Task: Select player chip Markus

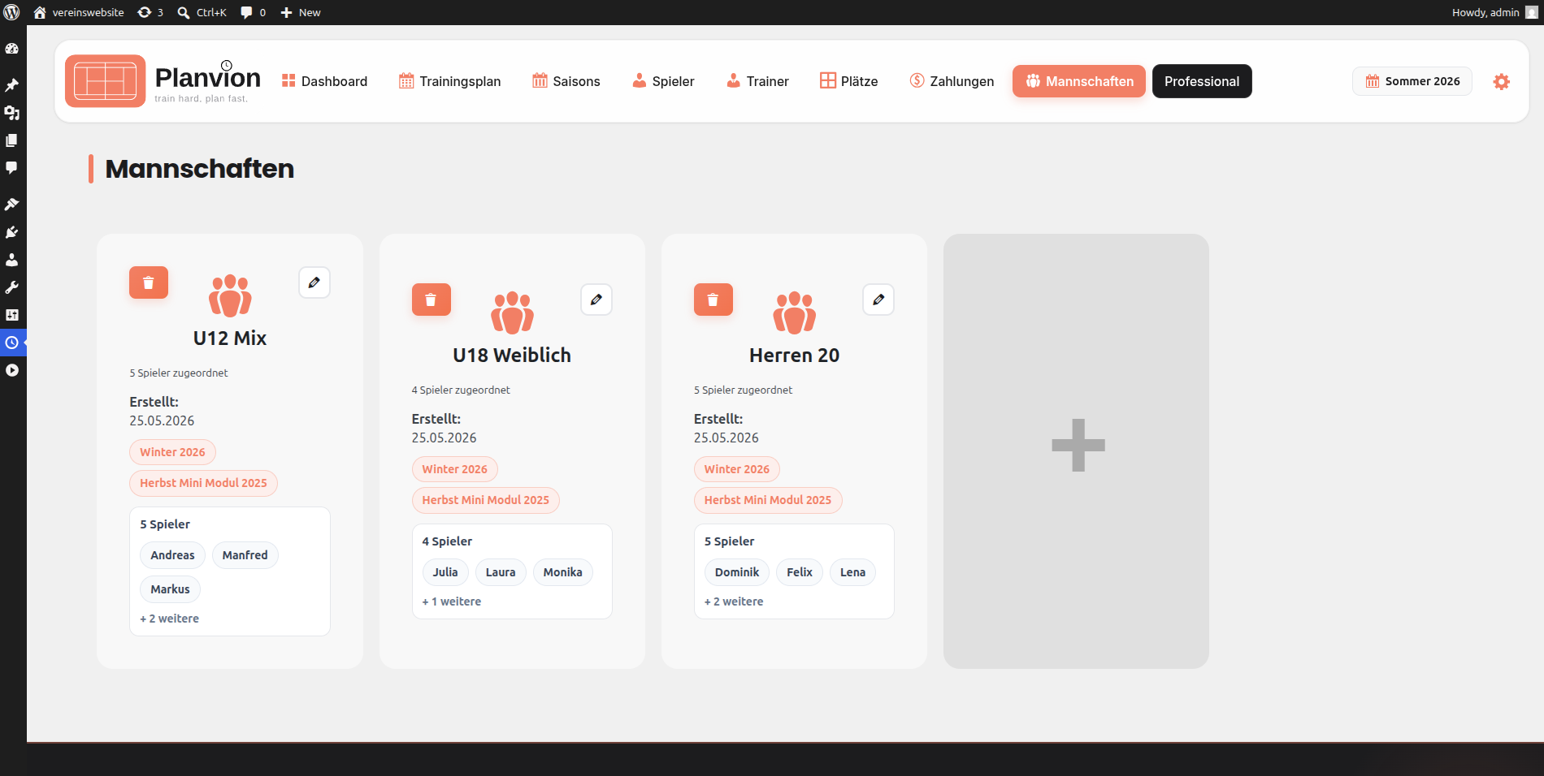Action: pyautogui.click(x=170, y=589)
